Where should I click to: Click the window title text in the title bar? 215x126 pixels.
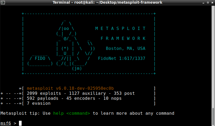click(x=107, y=2)
